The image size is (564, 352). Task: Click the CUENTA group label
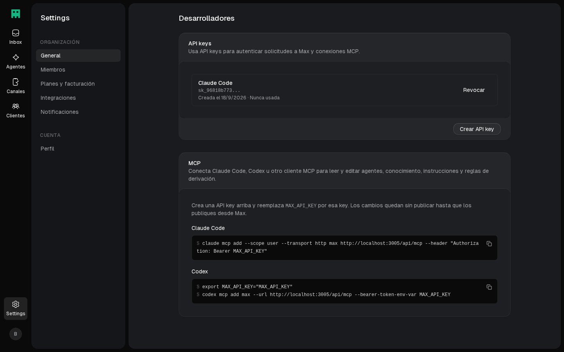(x=50, y=135)
